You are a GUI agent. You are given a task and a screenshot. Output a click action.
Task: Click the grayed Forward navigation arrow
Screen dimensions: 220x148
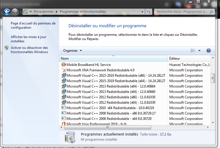(15, 12)
